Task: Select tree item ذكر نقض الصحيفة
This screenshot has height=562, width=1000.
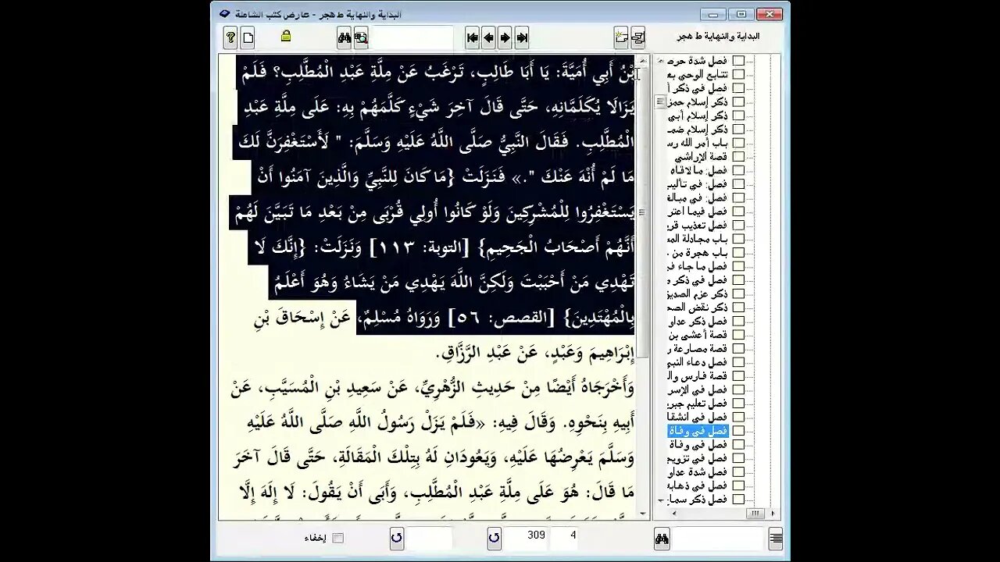Action: coord(698,308)
